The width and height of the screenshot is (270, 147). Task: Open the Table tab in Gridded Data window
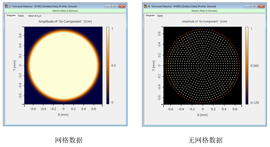pos(21,16)
